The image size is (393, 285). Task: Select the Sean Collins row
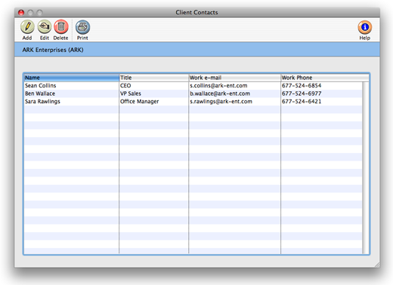pos(193,86)
